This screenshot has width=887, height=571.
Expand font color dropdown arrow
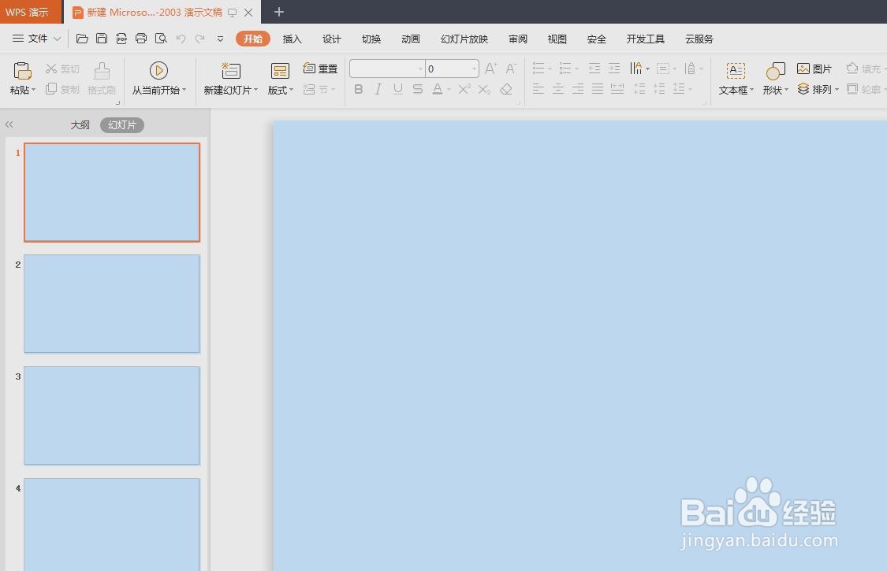(449, 89)
